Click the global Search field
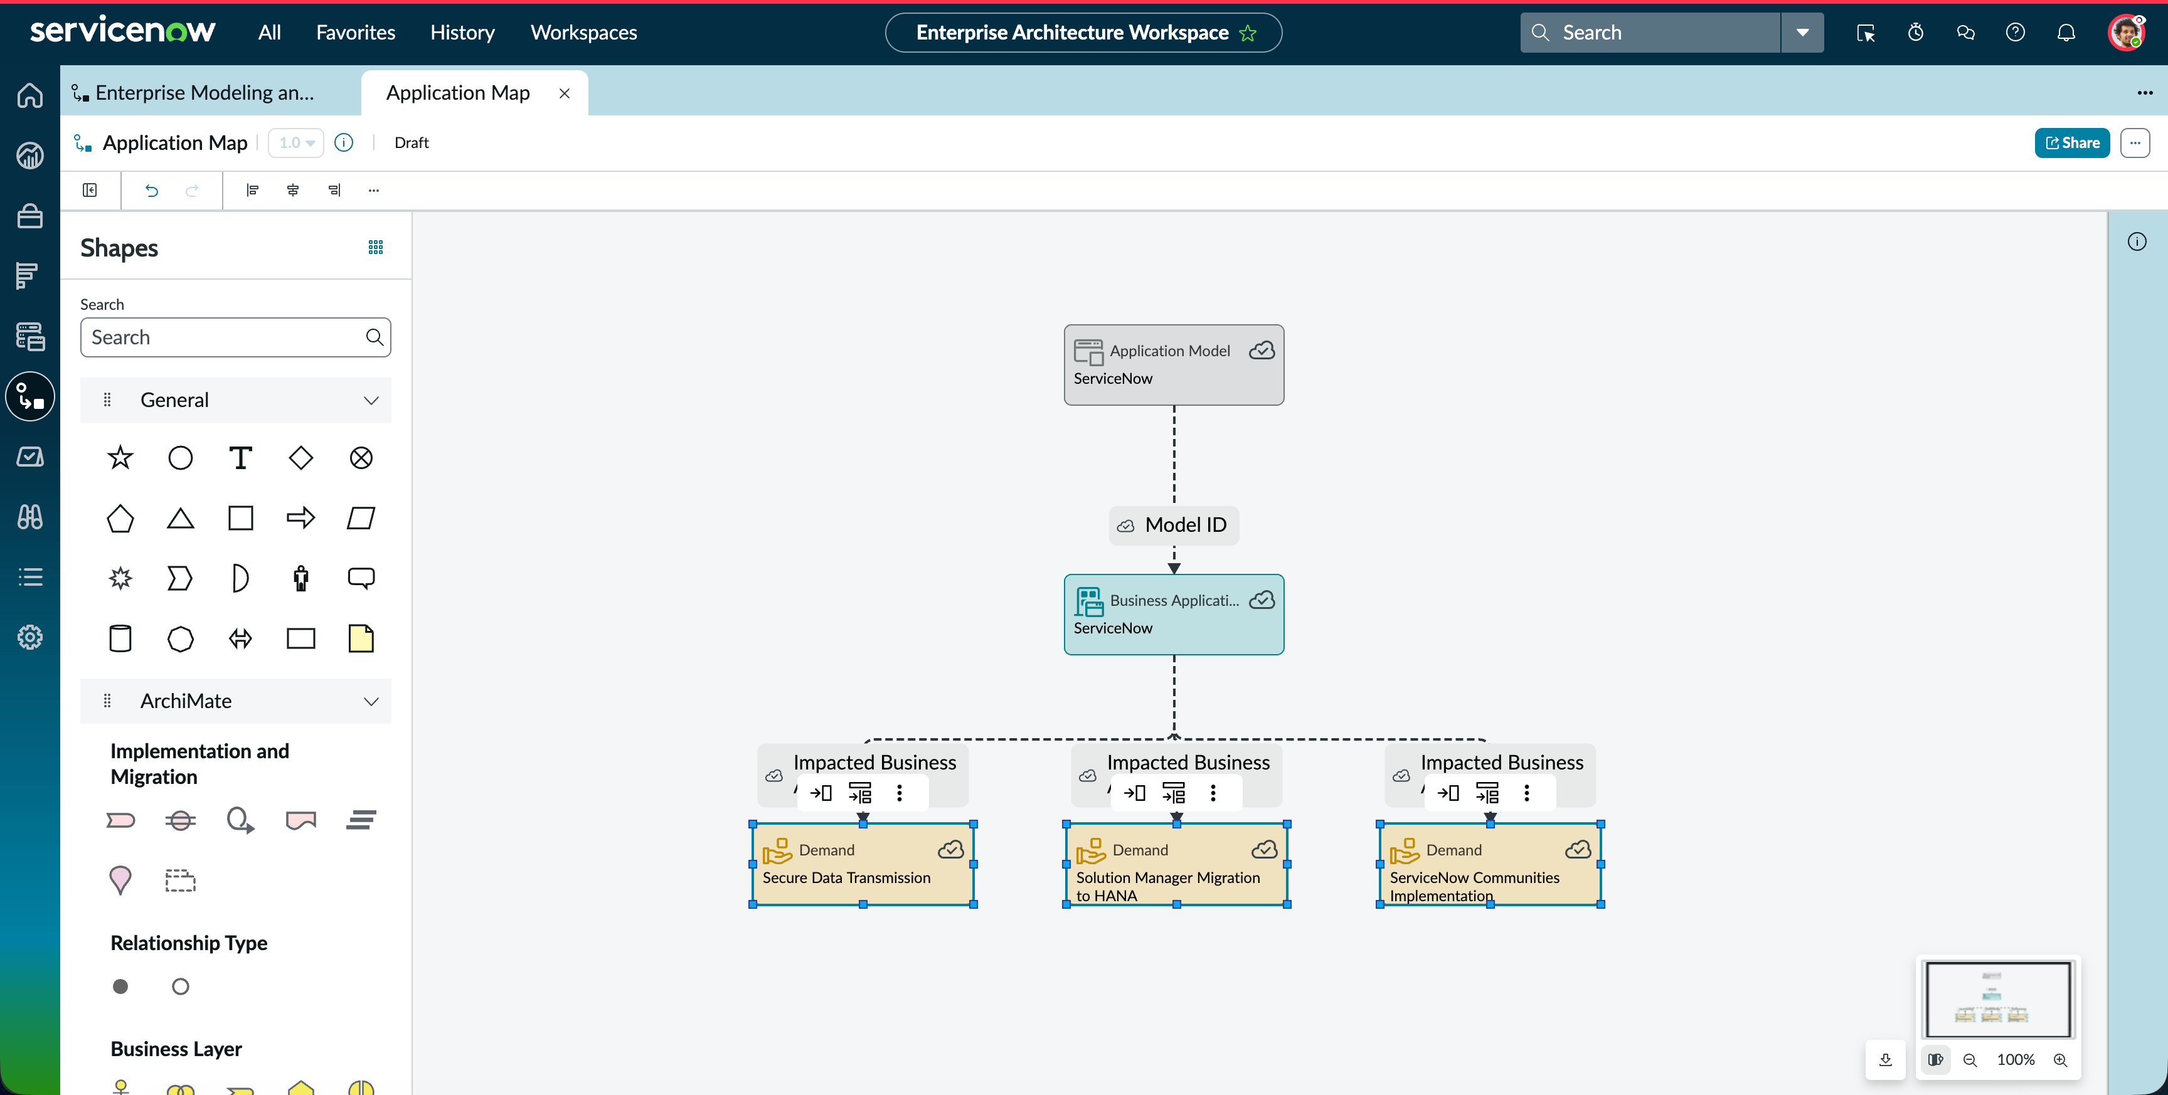2168x1095 pixels. [1650, 32]
